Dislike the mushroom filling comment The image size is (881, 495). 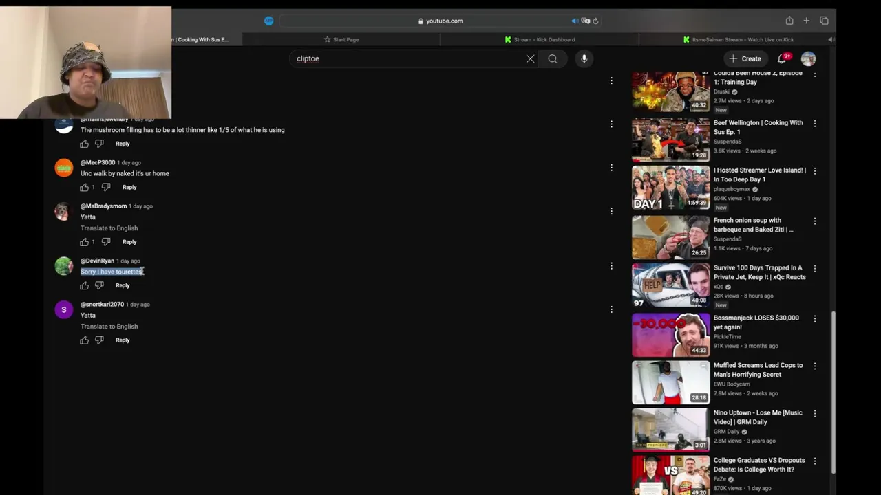click(x=99, y=144)
